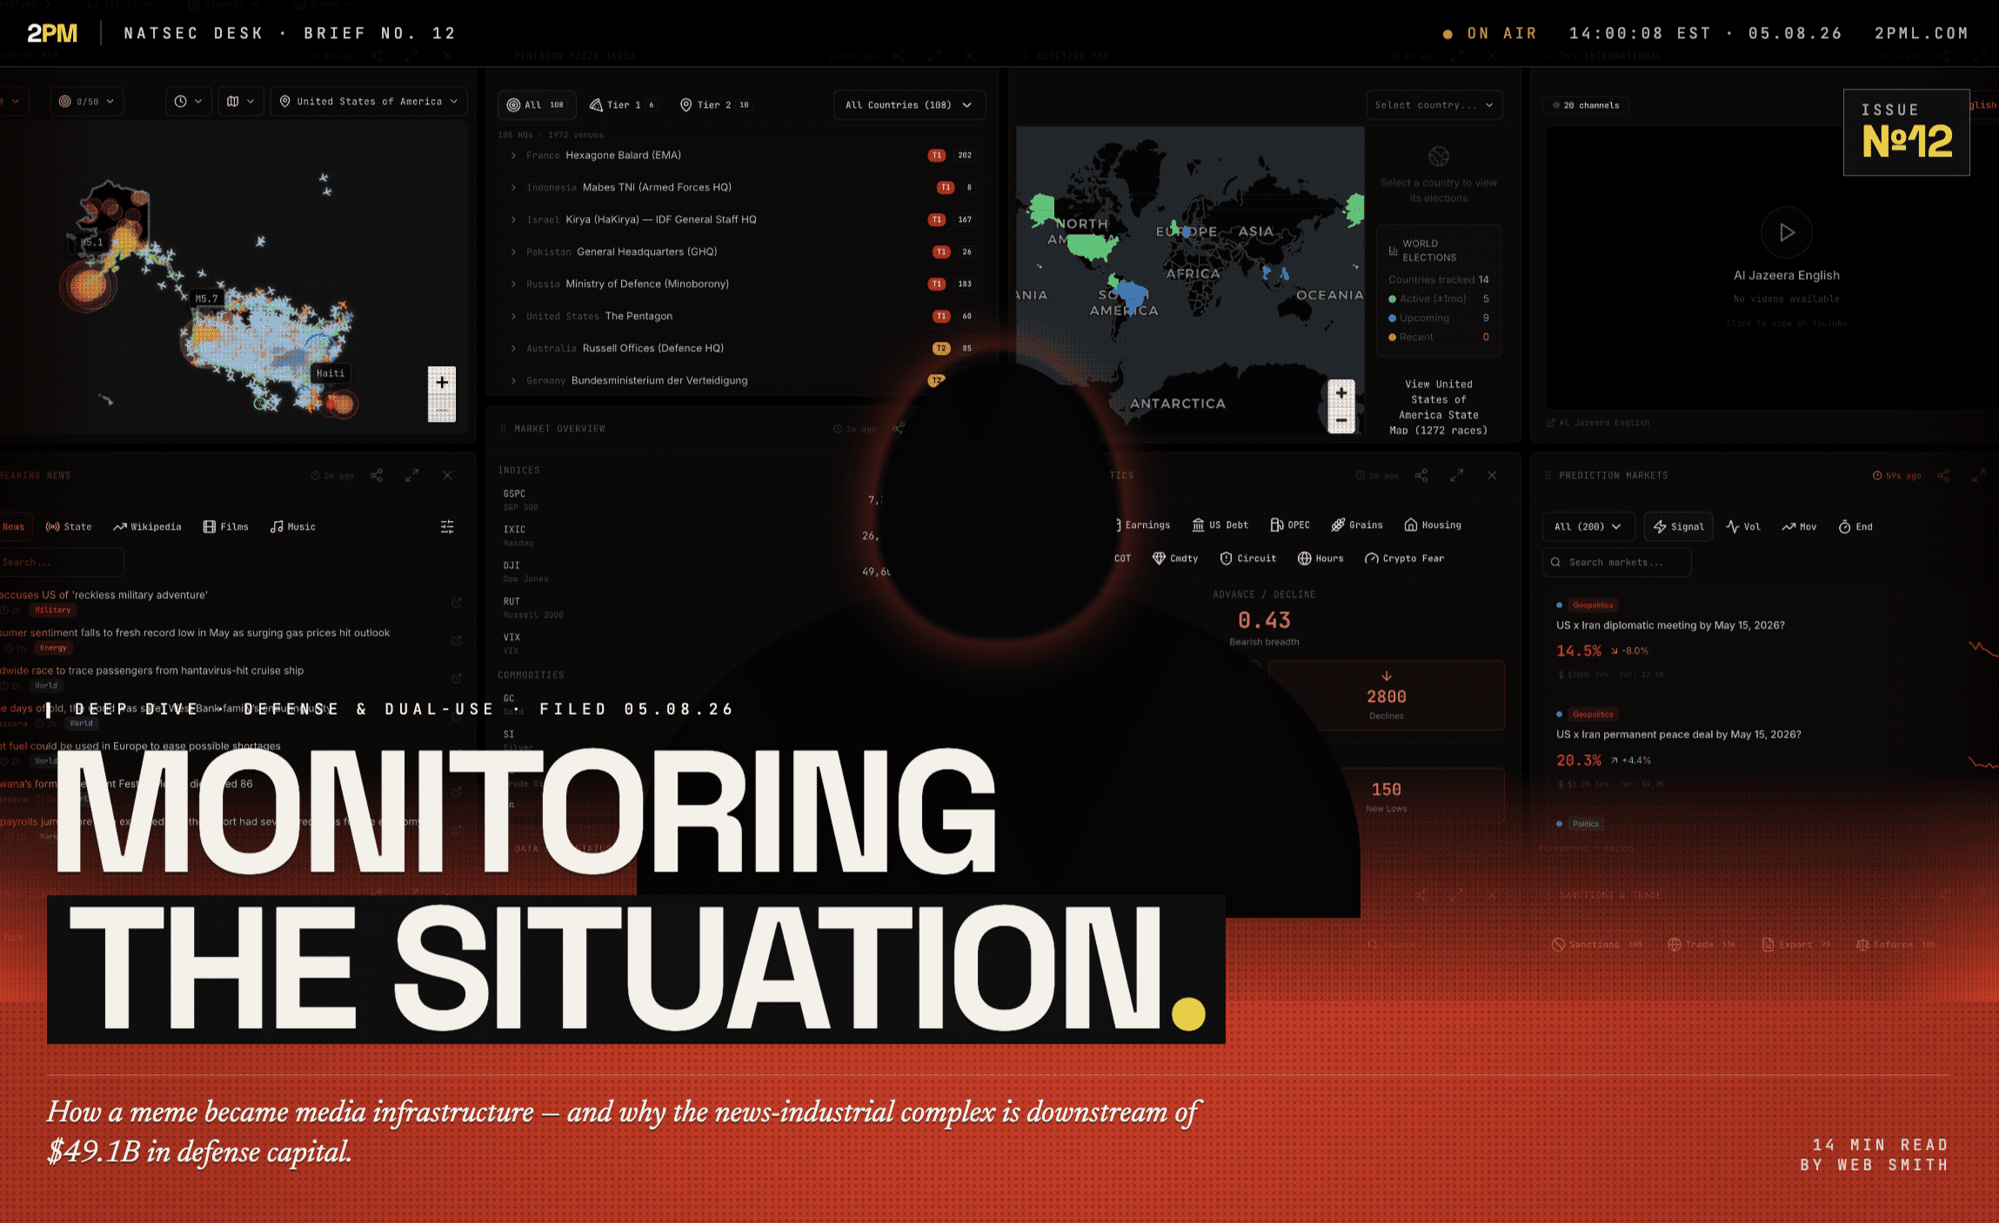Viewport: 1999px width, 1223px height.
Task: Select the Crypto Fear gauge tab
Action: [x=1404, y=558]
